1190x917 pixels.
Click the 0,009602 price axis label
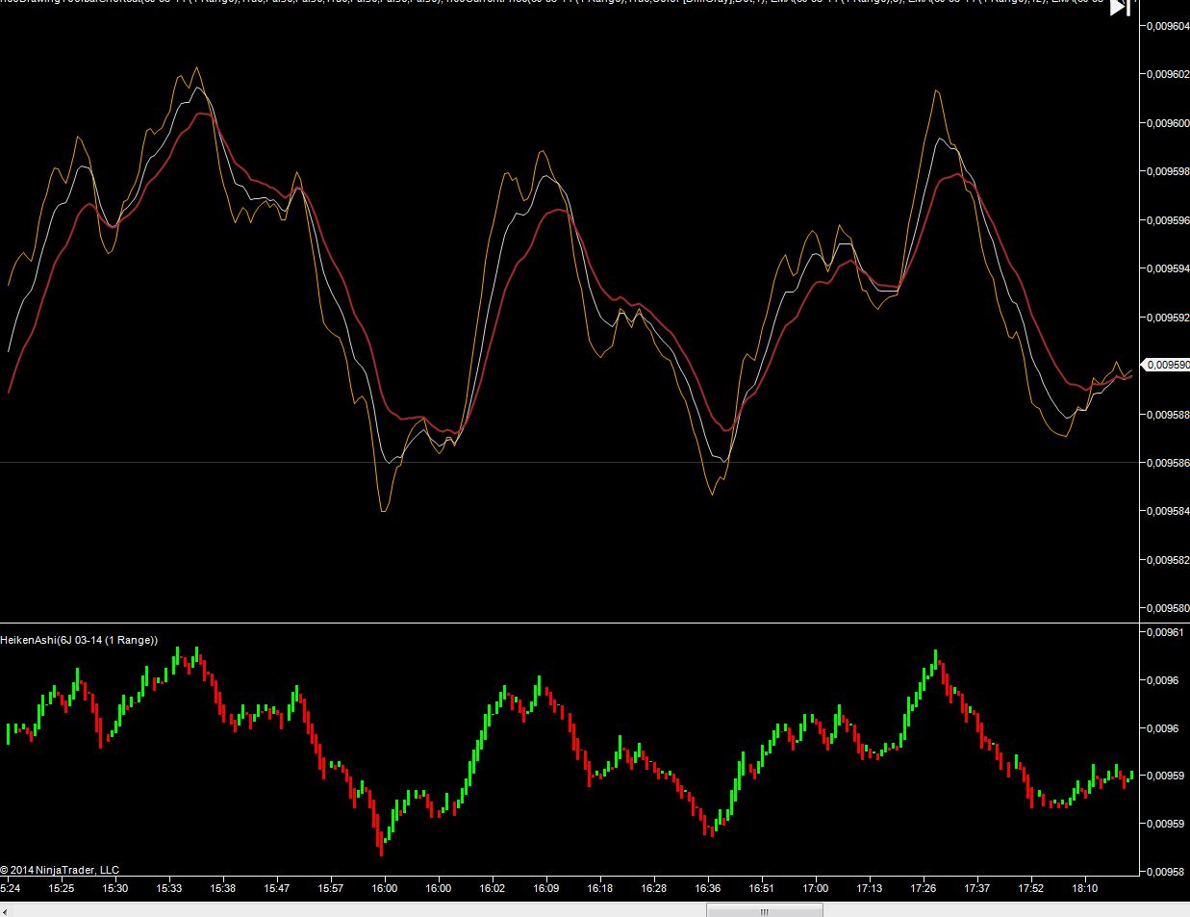click(x=1168, y=74)
